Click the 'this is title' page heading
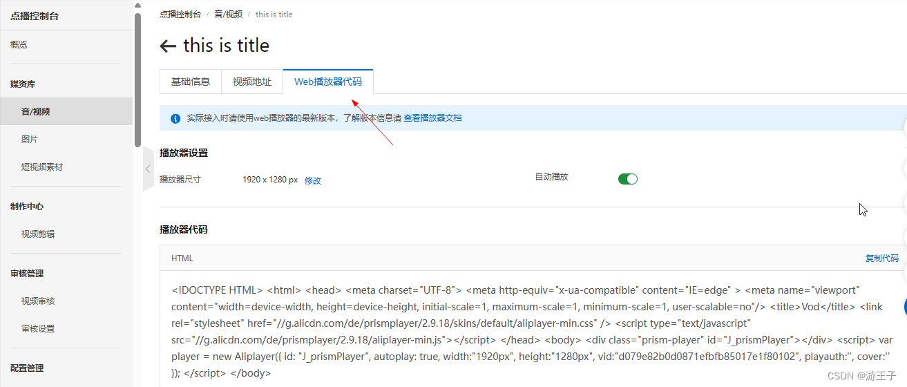907x387 pixels. pyautogui.click(x=226, y=46)
